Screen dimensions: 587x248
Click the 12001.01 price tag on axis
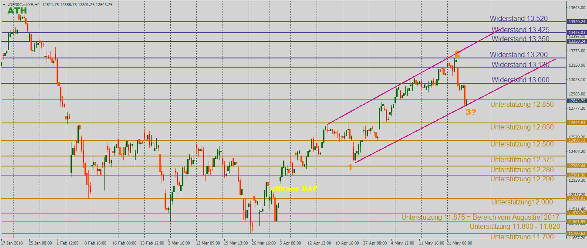click(576, 198)
